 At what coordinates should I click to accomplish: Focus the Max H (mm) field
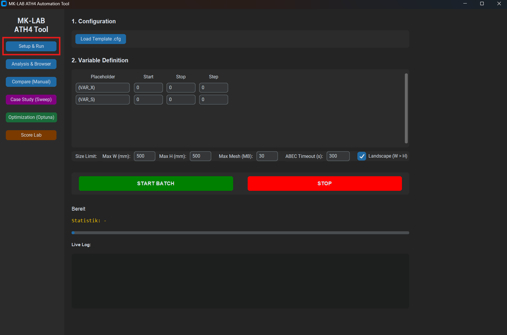click(x=201, y=156)
